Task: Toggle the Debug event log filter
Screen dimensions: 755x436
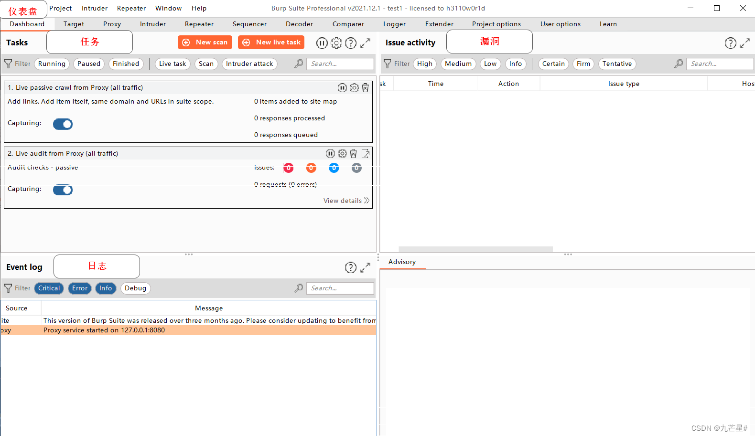Action: point(136,288)
